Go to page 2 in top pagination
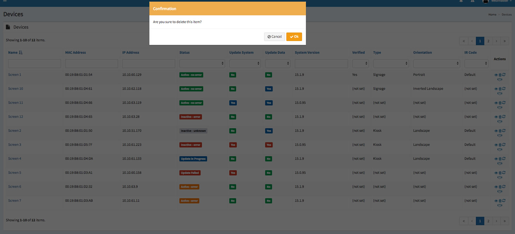This screenshot has width=515, height=234. (x=488, y=41)
